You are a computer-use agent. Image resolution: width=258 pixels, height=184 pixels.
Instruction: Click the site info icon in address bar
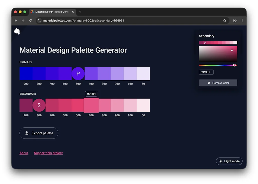[x=39, y=20]
